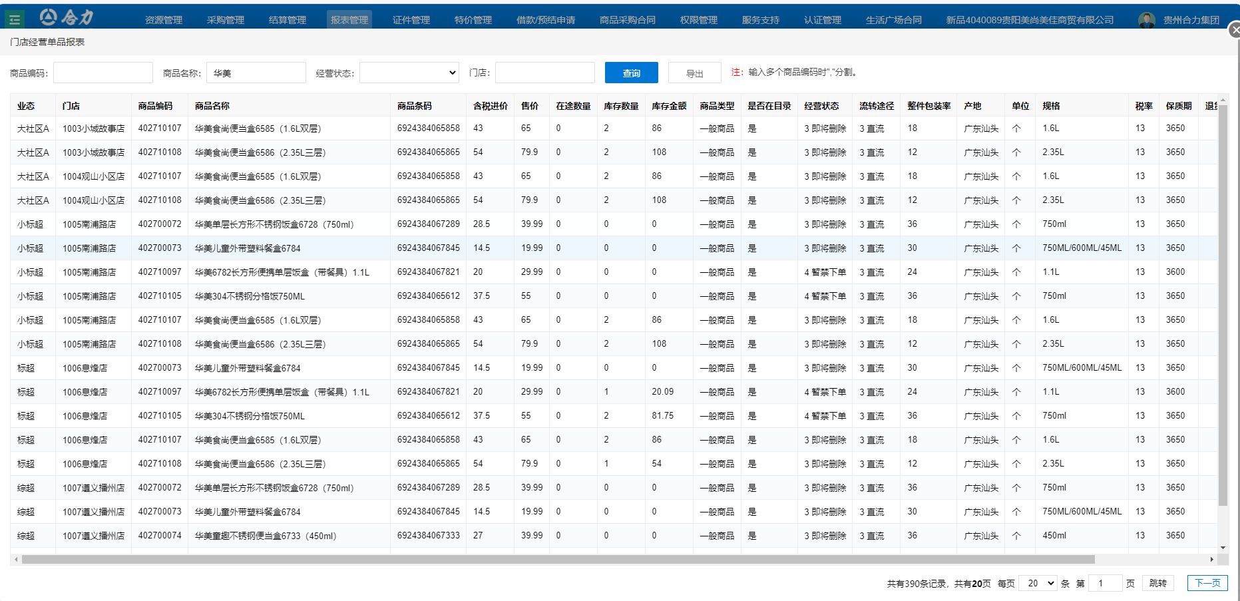Open the 权限管理 menu
Screen dimensions: 1240x601
[x=699, y=20]
